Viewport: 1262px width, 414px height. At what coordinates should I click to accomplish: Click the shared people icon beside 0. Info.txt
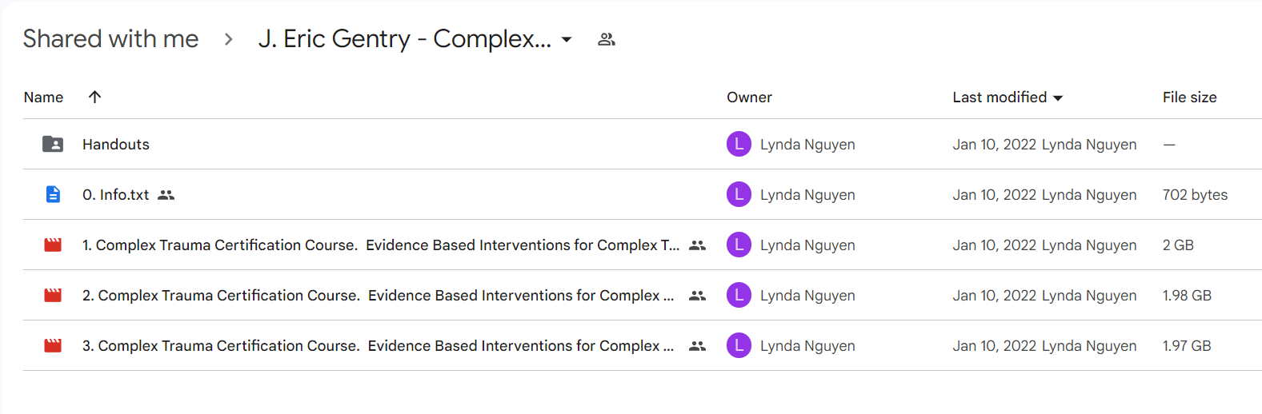tap(166, 195)
